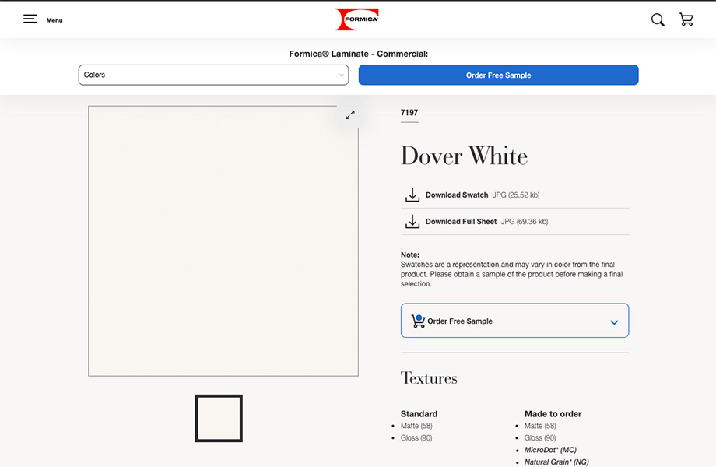Click the Dover White heading

coord(464,156)
